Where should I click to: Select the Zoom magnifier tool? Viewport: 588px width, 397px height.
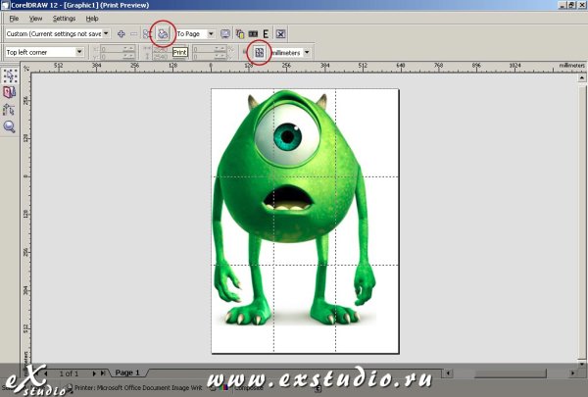click(x=10, y=126)
